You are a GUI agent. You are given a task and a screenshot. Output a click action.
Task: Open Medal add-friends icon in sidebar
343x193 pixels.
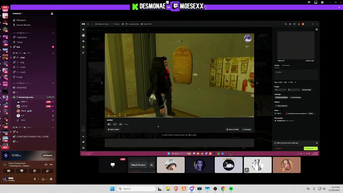pyautogui.click(x=83, y=53)
